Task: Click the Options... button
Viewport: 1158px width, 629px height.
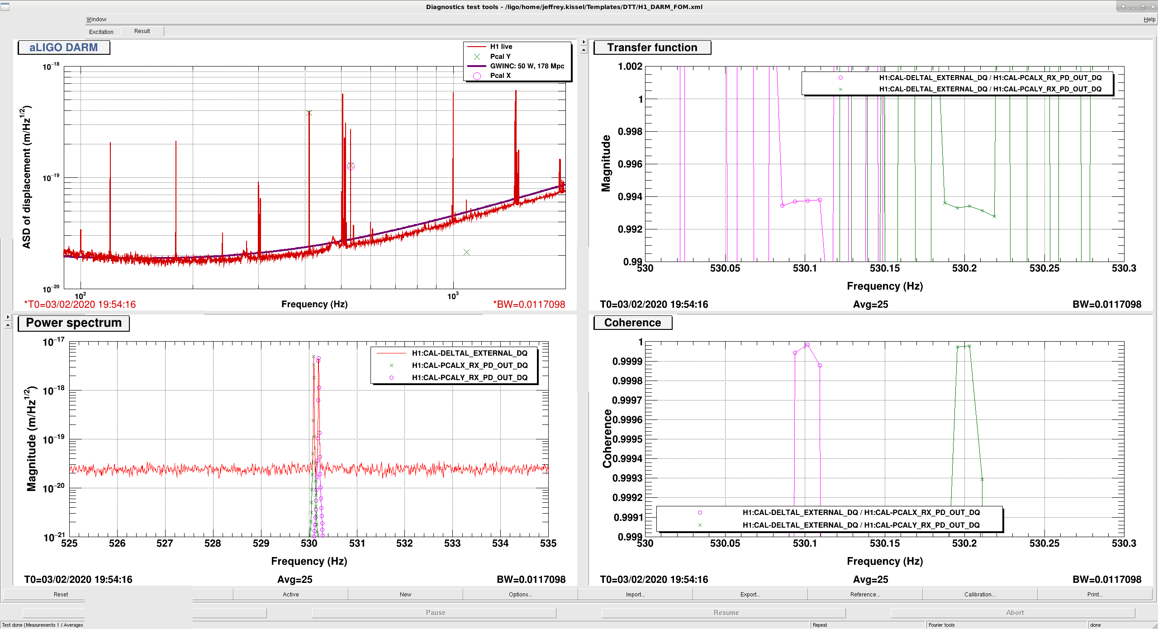Action: [520, 594]
